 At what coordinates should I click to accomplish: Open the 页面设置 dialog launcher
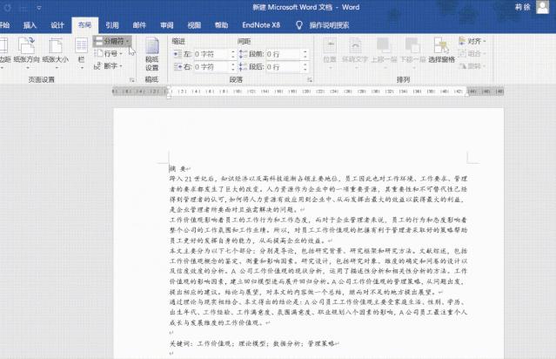[x=132, y=80]
